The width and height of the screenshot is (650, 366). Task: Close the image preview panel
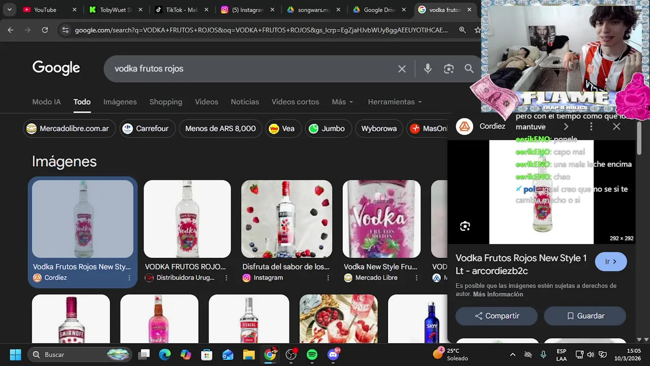(x=616, y=127)
